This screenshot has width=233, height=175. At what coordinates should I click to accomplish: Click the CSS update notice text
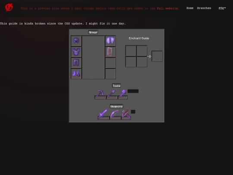coord(63,23)
